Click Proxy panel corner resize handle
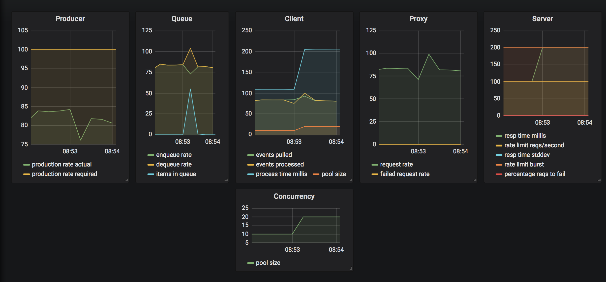606x282 pixels. [475, 180]
